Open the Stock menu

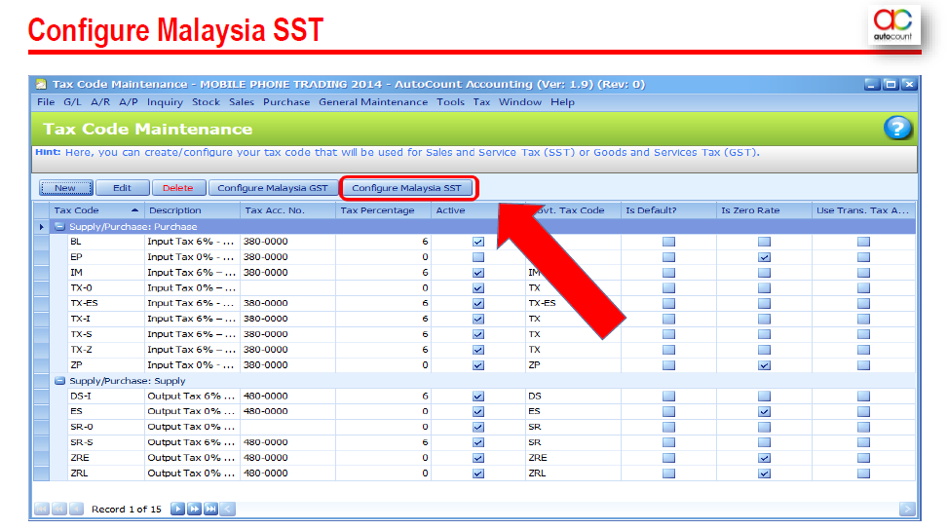tap(206, 102)
